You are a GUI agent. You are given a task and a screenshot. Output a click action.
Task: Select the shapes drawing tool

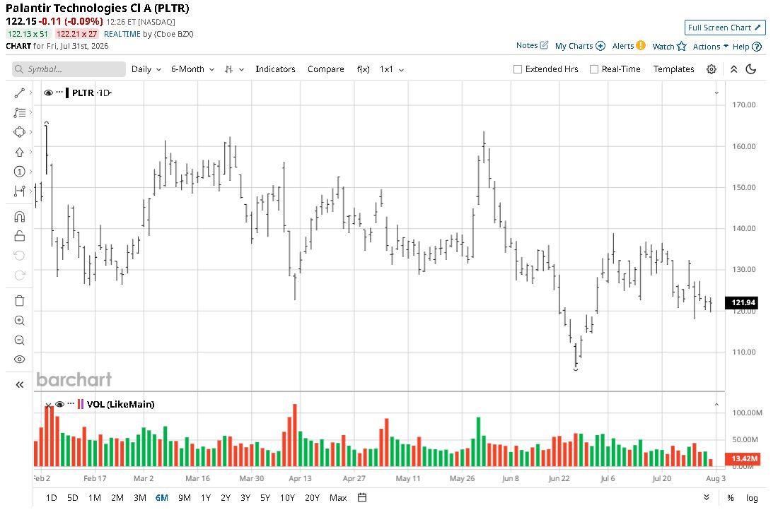(x=19, y=132)
